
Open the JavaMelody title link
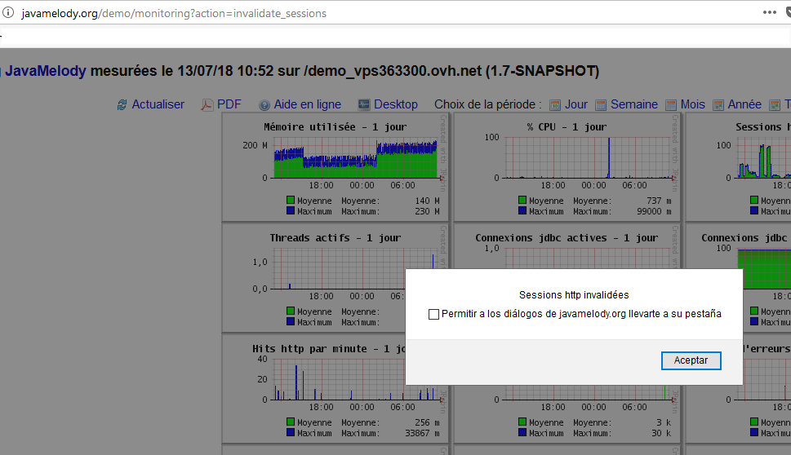[x=46, y=71]
